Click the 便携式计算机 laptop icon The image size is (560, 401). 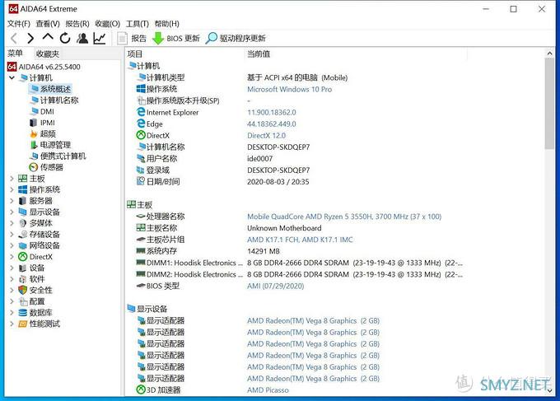(x=34, y=156)
